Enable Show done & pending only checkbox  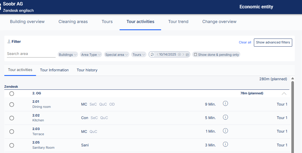[195, 55]
